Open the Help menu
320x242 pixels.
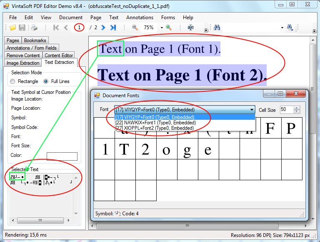click(188, 18)
